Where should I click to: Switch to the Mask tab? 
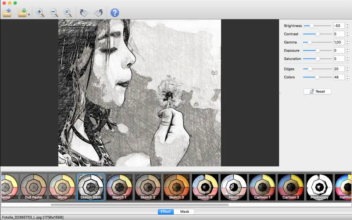click(184, 212)
